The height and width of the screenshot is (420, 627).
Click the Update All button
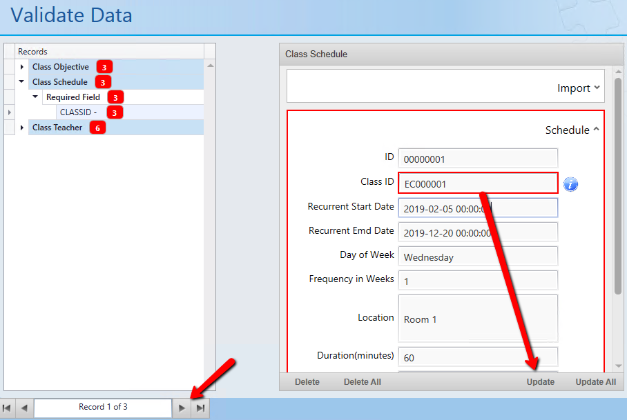(595, 382)
